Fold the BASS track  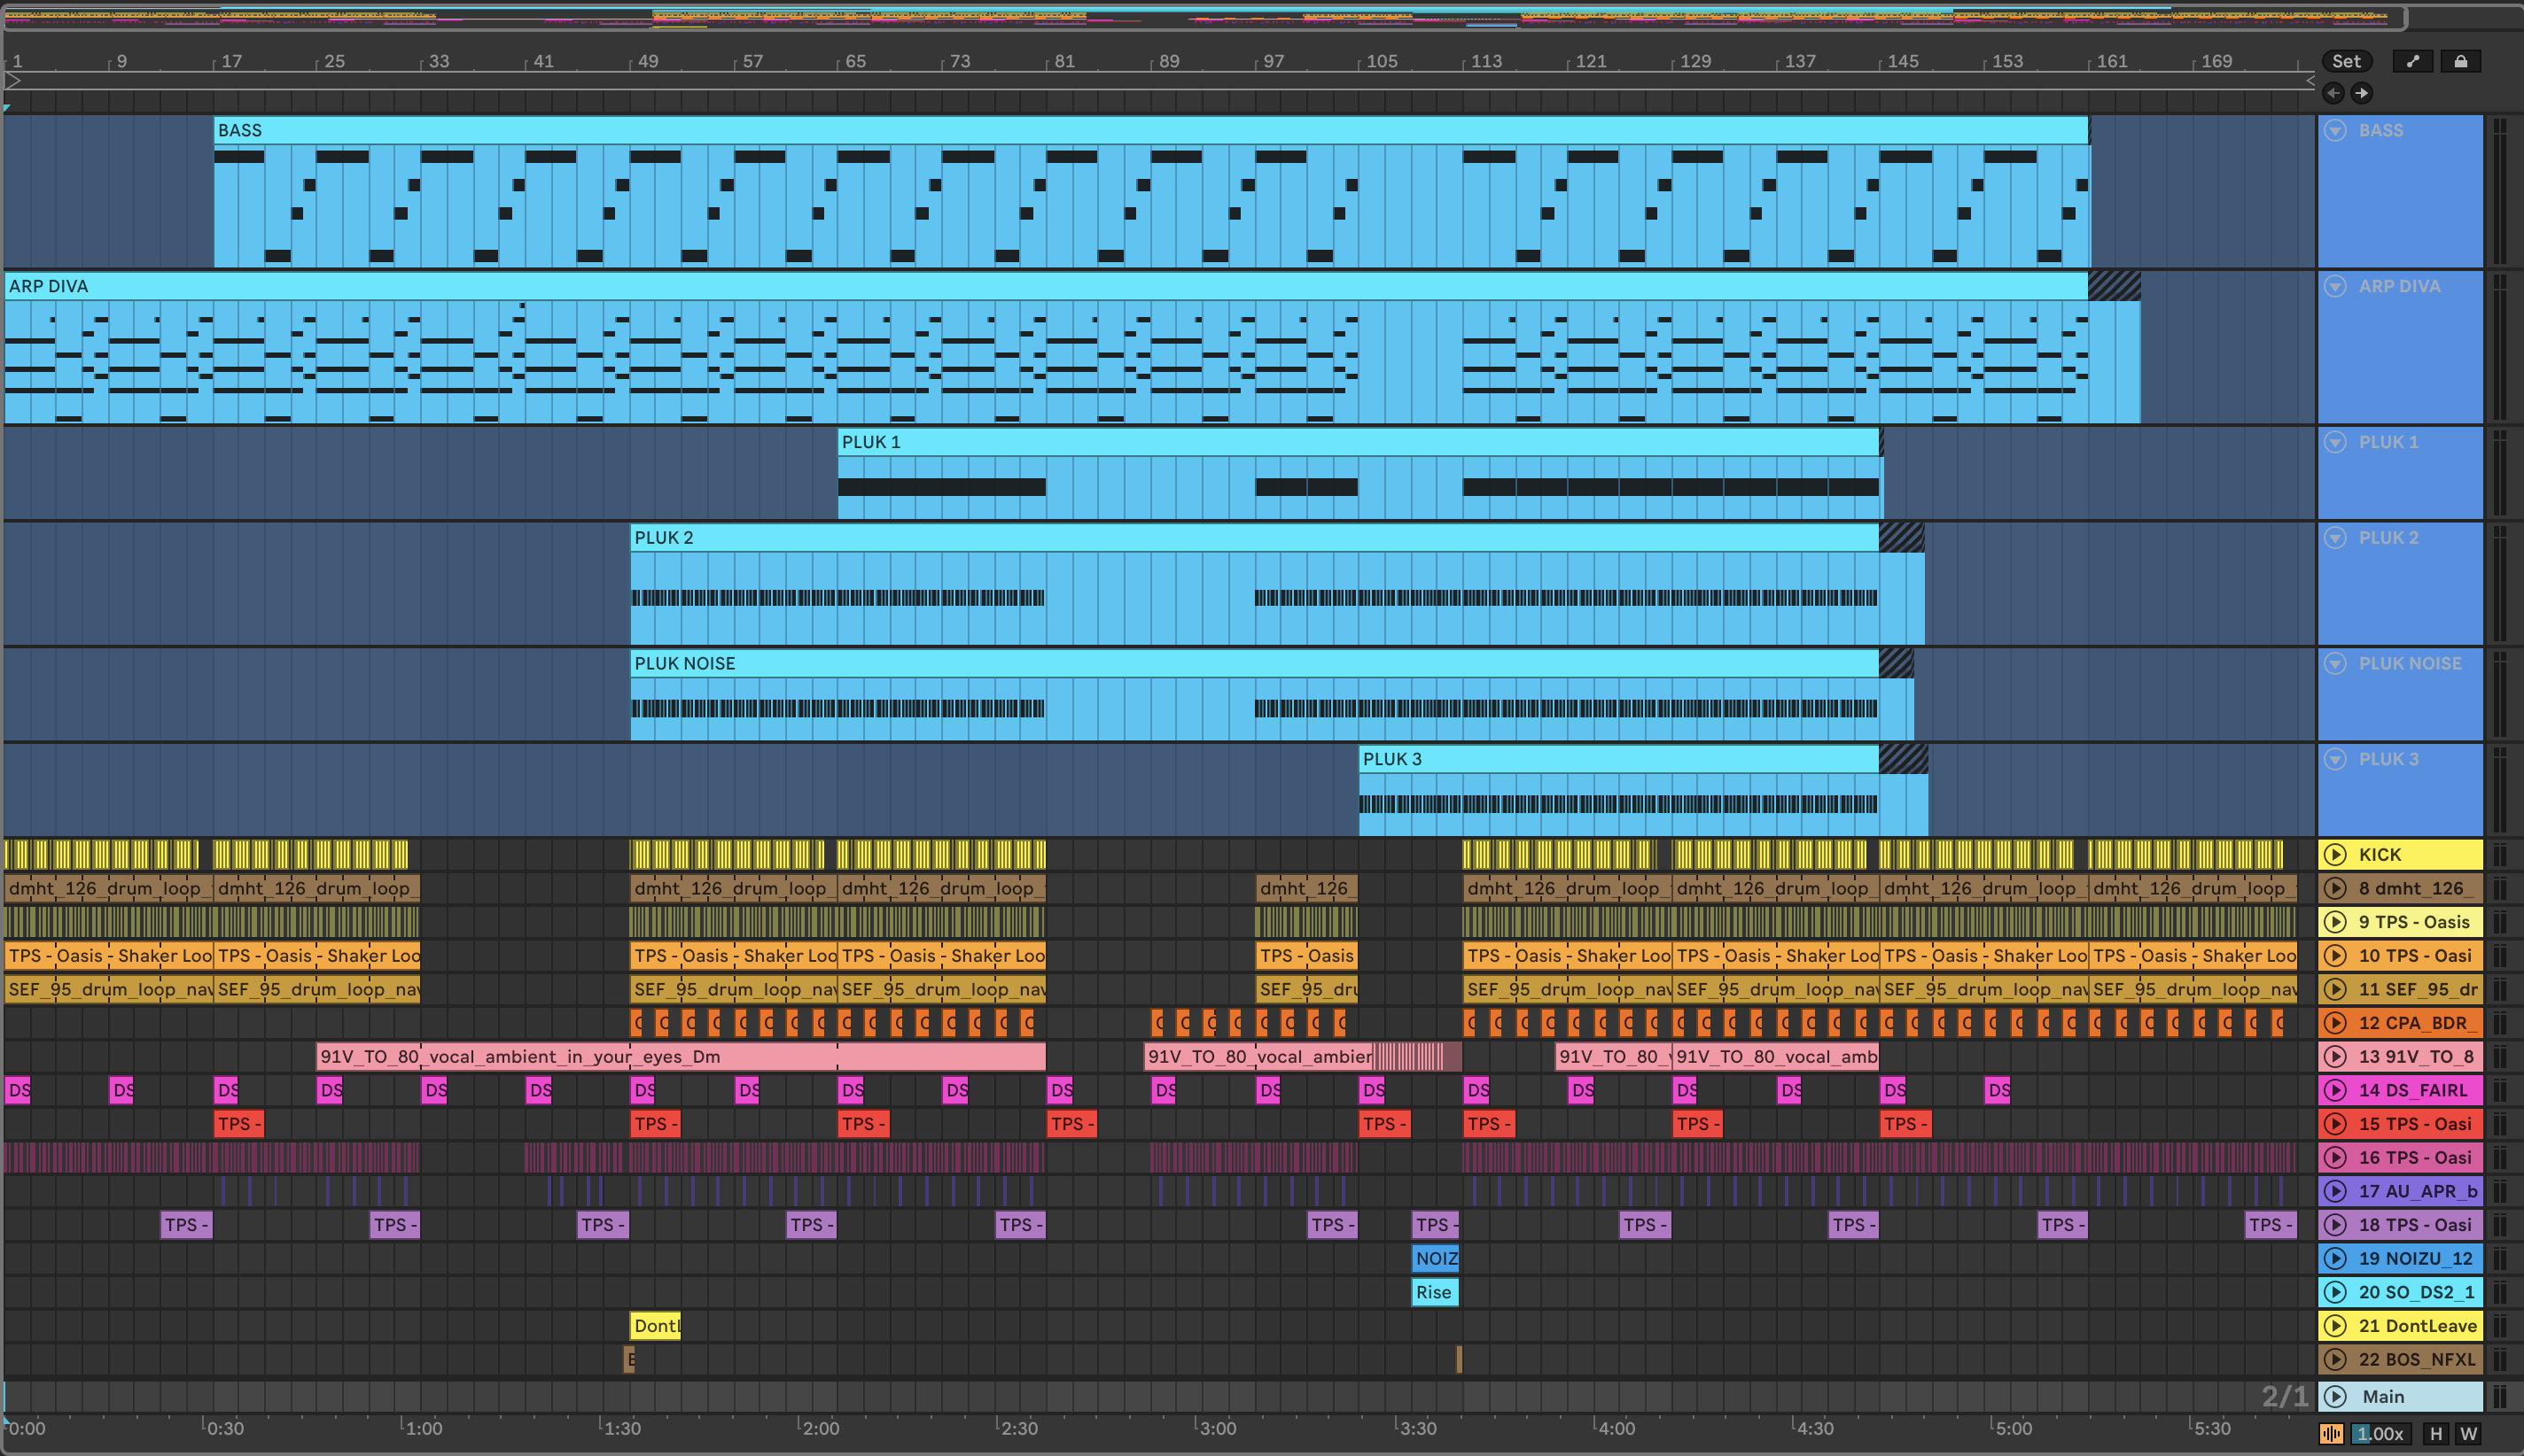pos(2335,130)
